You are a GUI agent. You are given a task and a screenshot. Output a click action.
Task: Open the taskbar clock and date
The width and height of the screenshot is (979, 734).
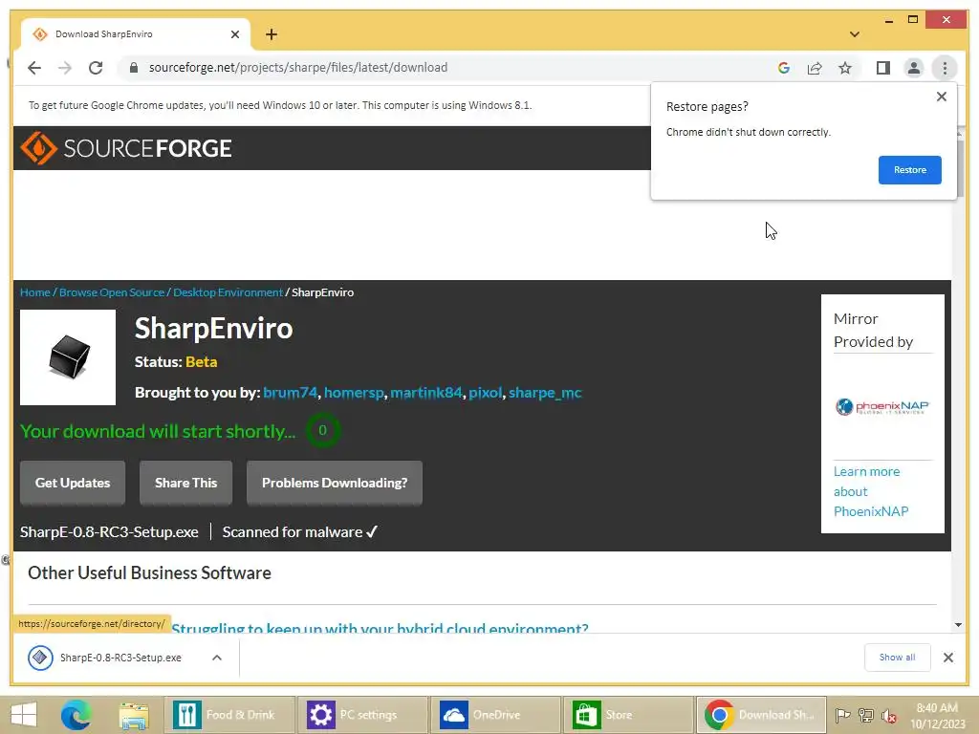(x=938, y=716)
